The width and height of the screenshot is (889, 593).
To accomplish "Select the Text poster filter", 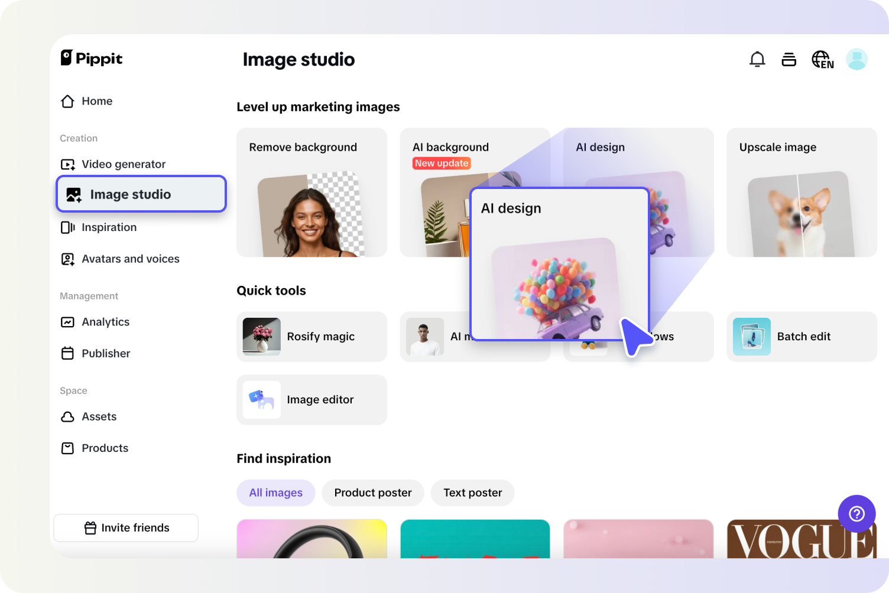I will 472,493.
